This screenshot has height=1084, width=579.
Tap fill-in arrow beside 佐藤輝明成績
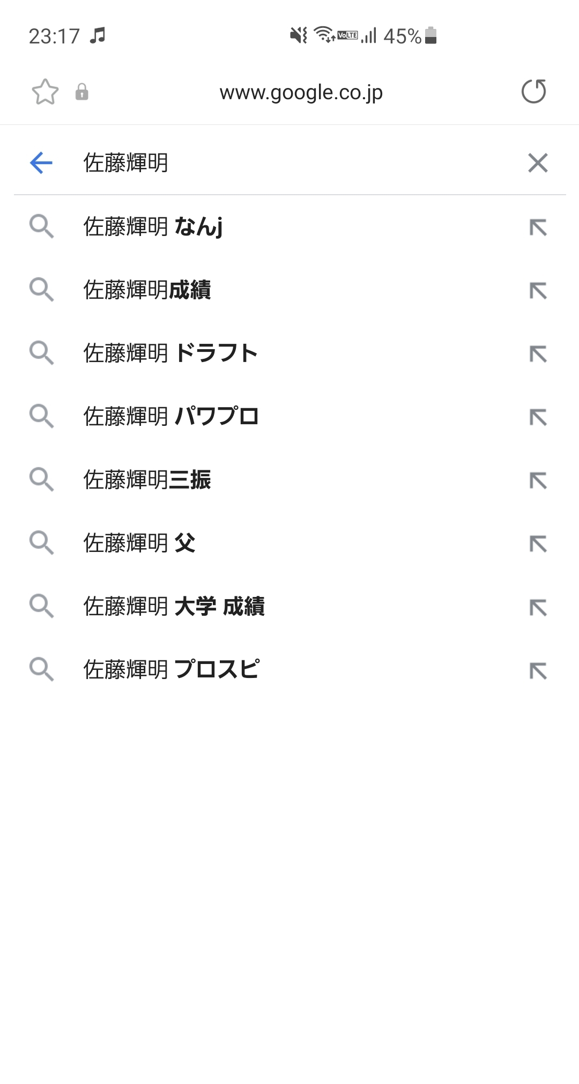pos(538,291)
